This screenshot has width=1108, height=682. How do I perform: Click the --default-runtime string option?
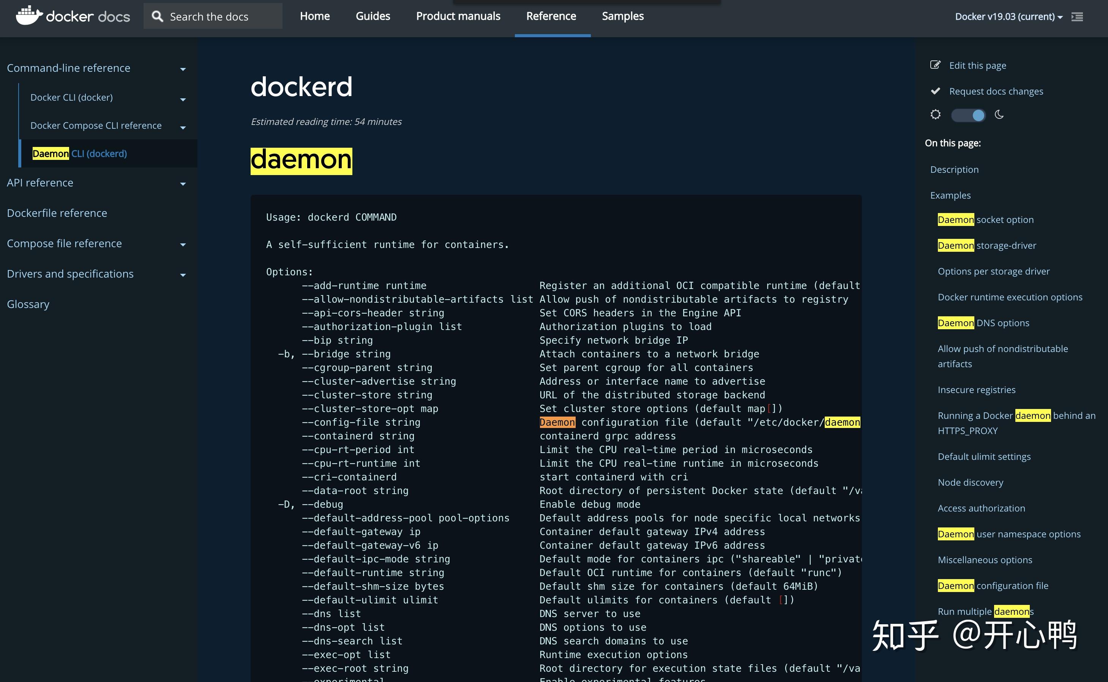pos(372,573)
